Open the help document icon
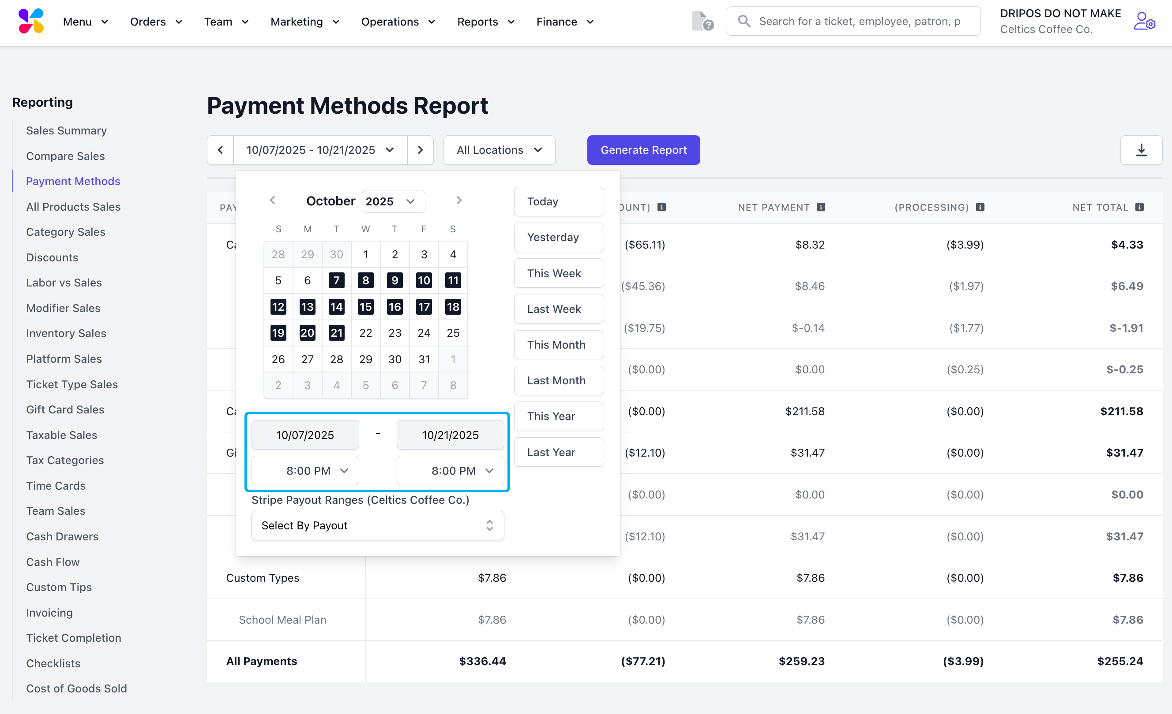Image resolution: width=1172 pixels, height=714 pixels. (702, 22)
